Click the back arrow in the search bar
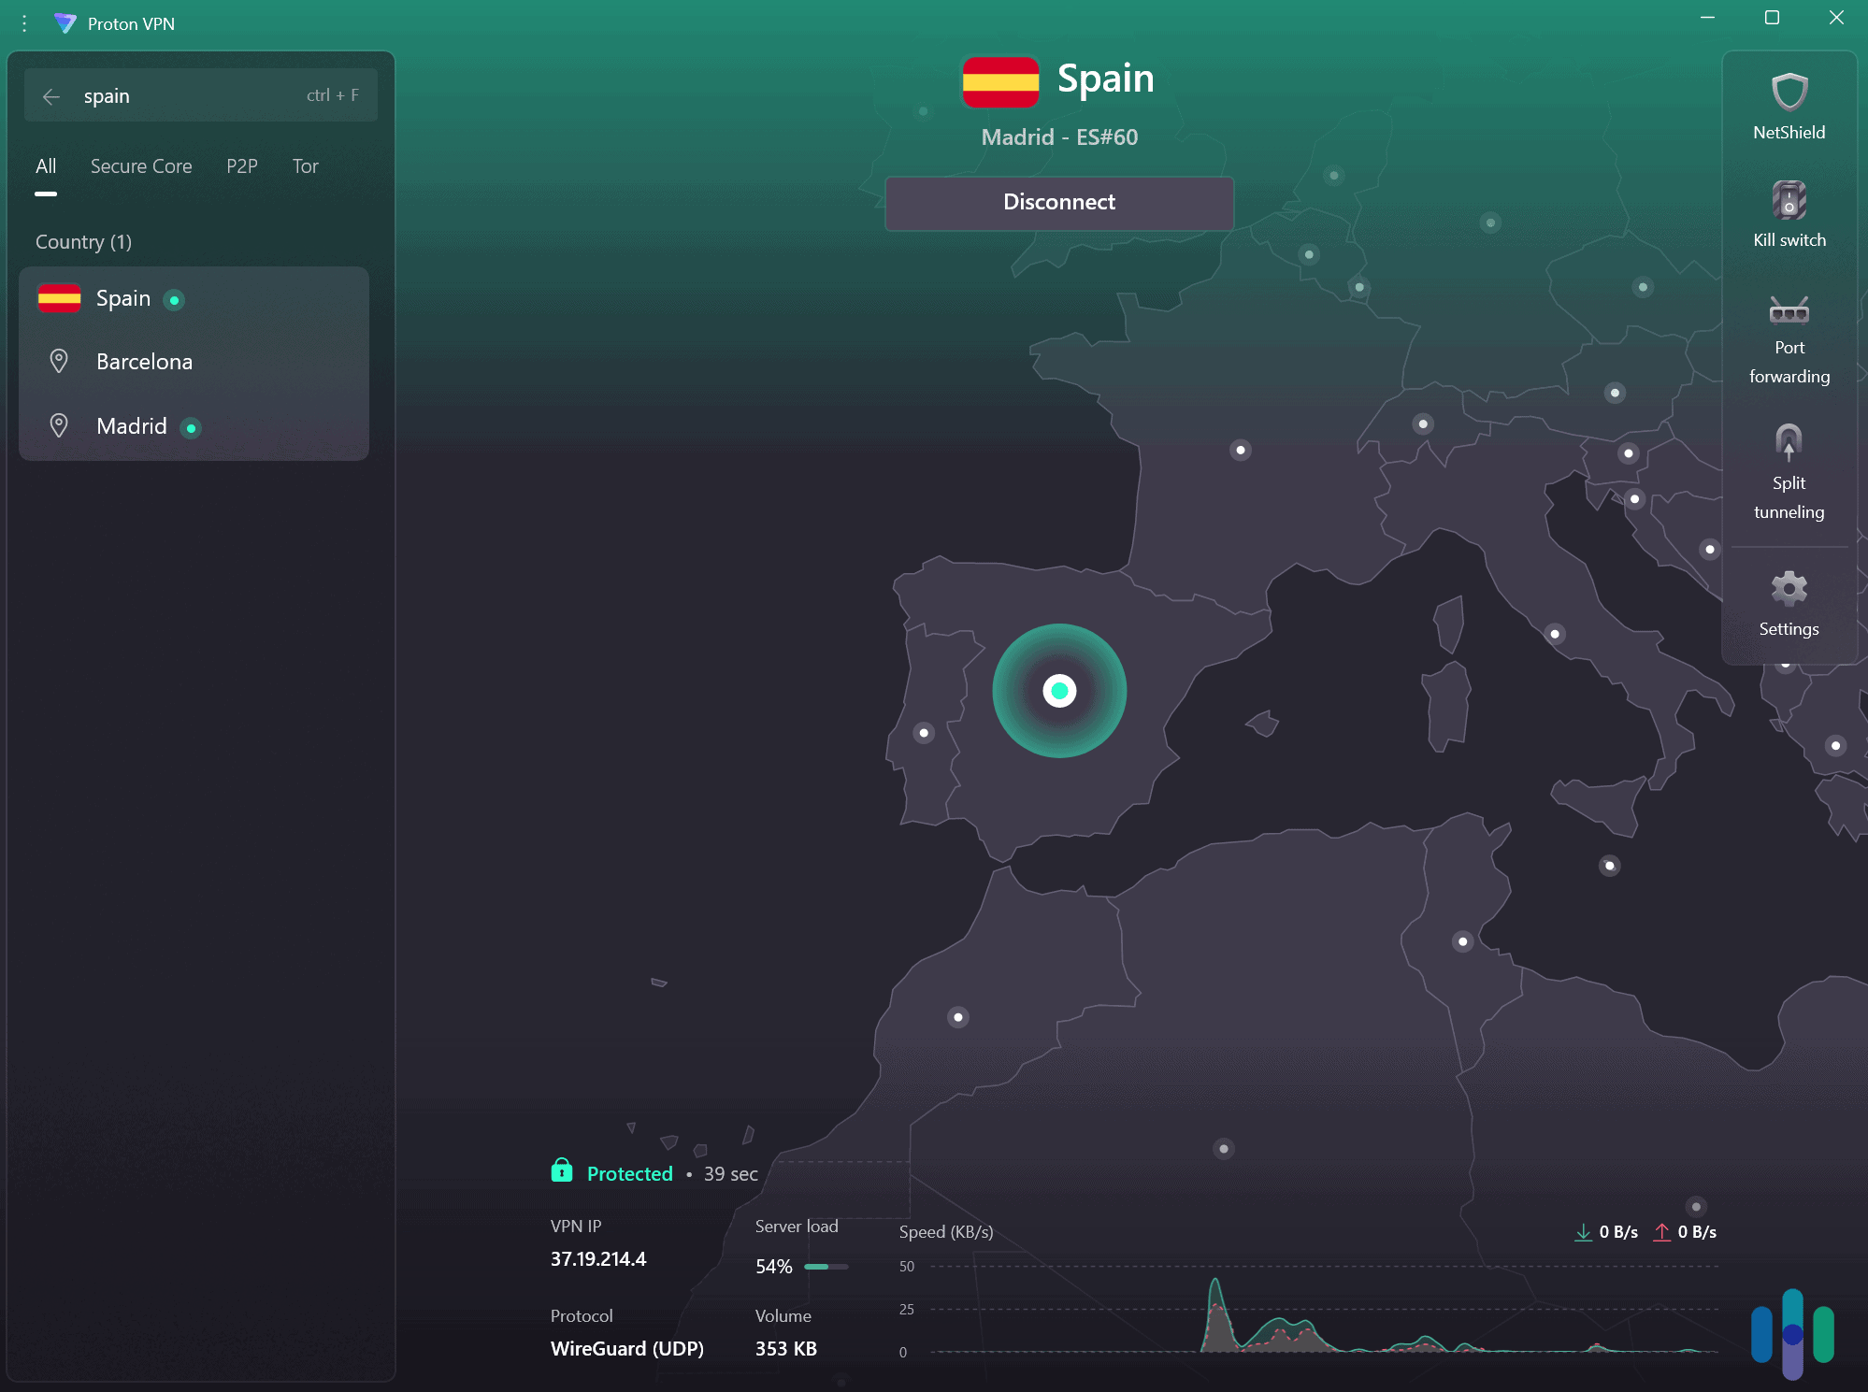Screen dimensions: 1868x1392 (x=53, y=95)
